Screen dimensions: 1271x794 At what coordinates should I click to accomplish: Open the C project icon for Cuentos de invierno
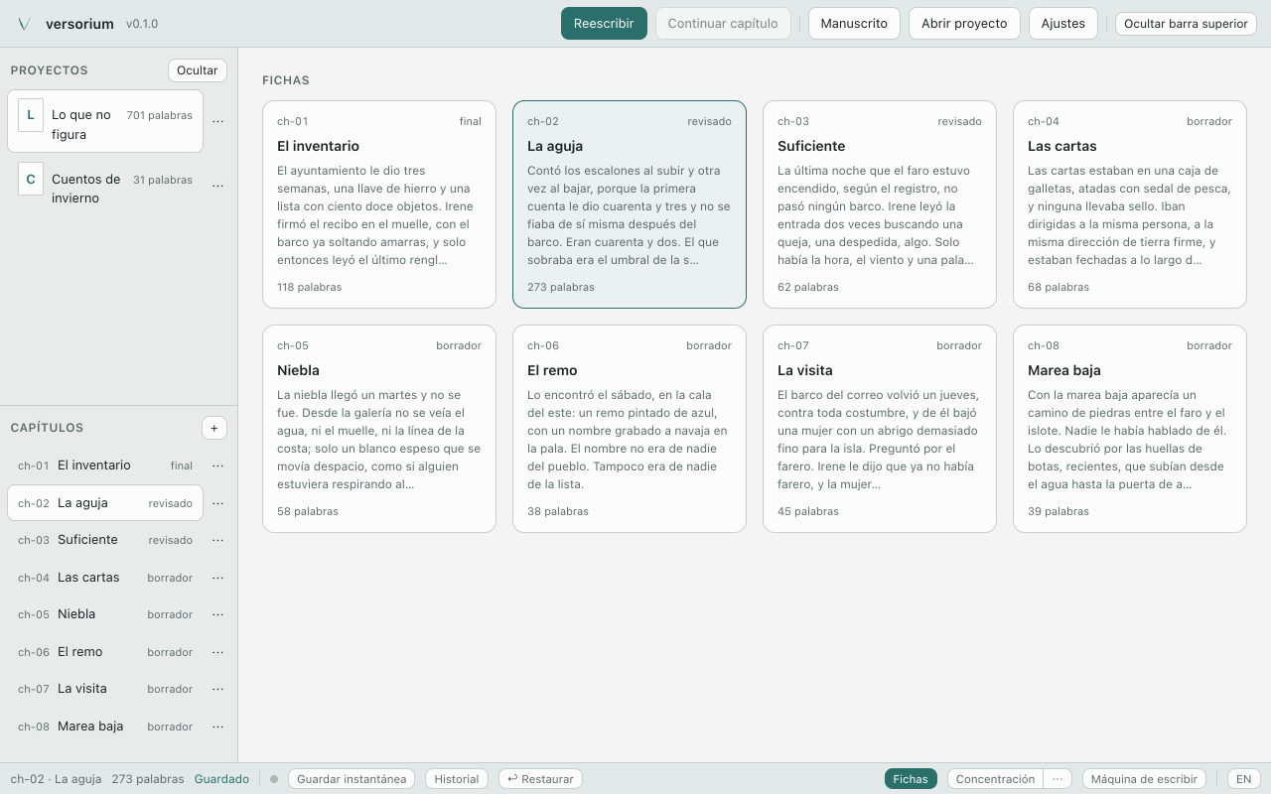(31, 180)
